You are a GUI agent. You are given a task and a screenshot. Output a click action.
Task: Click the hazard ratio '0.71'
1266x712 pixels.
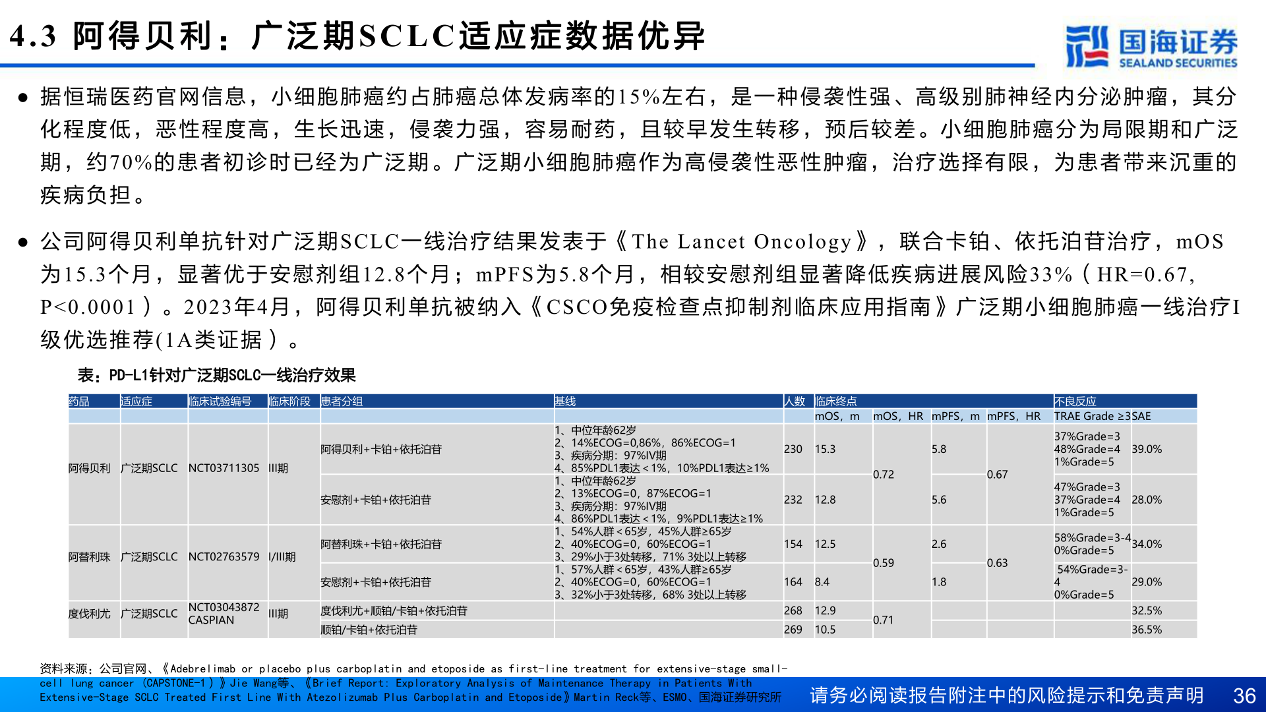click(884, 620)
